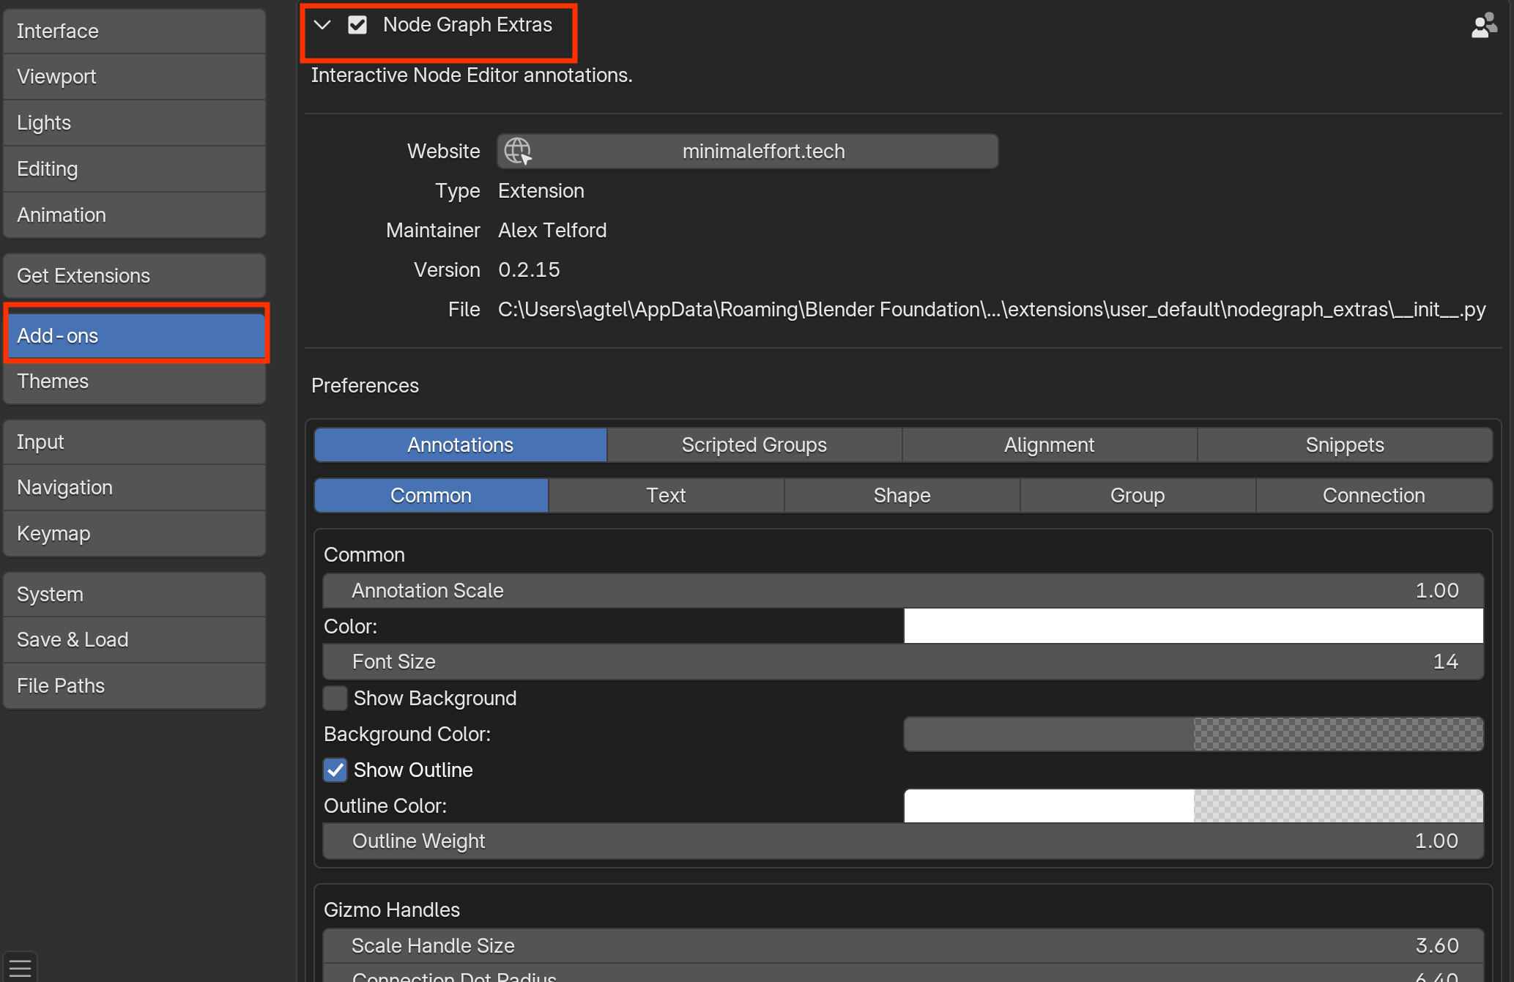The width and height of the screenshot is (1514, 982).
Task: Select the Group annotation sub-tab
Action: (x=1138, y=496)
